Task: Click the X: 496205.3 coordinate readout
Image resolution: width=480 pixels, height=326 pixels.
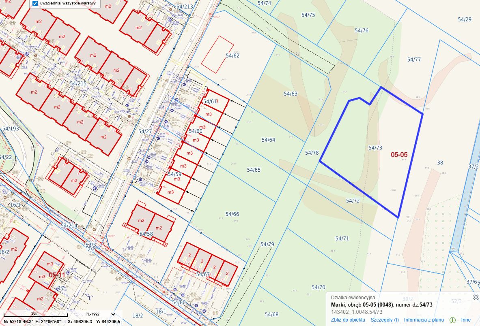Action: [x=80, y=322]
